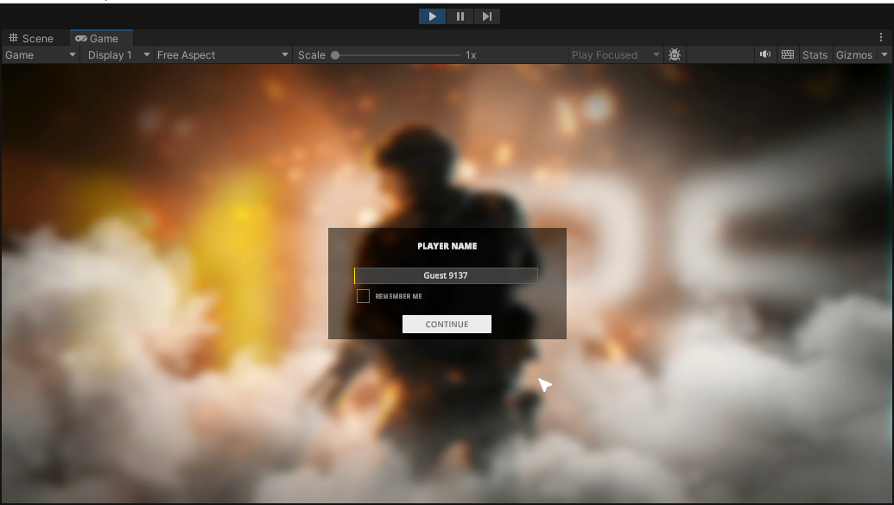Step forward one frame
This screenshot has height=505, width=894.
(x=487, y=16)
